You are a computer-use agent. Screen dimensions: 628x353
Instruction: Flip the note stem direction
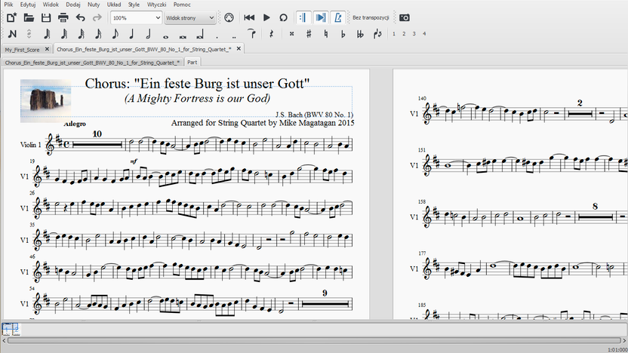377,34
